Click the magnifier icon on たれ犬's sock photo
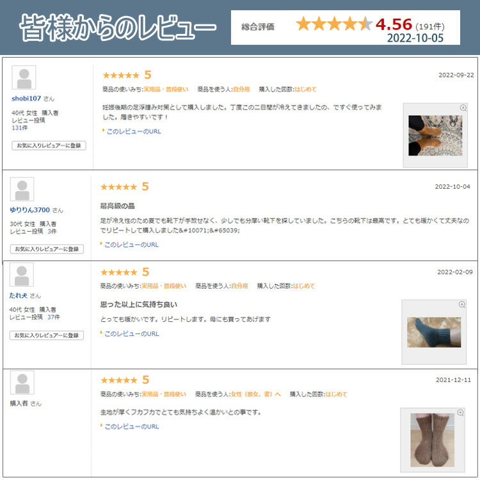Viewport: 480px width, 480px height. [x=462, y=304]
